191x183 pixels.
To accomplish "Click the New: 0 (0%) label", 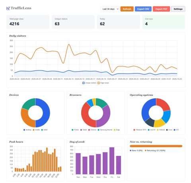I will point(136,150).
